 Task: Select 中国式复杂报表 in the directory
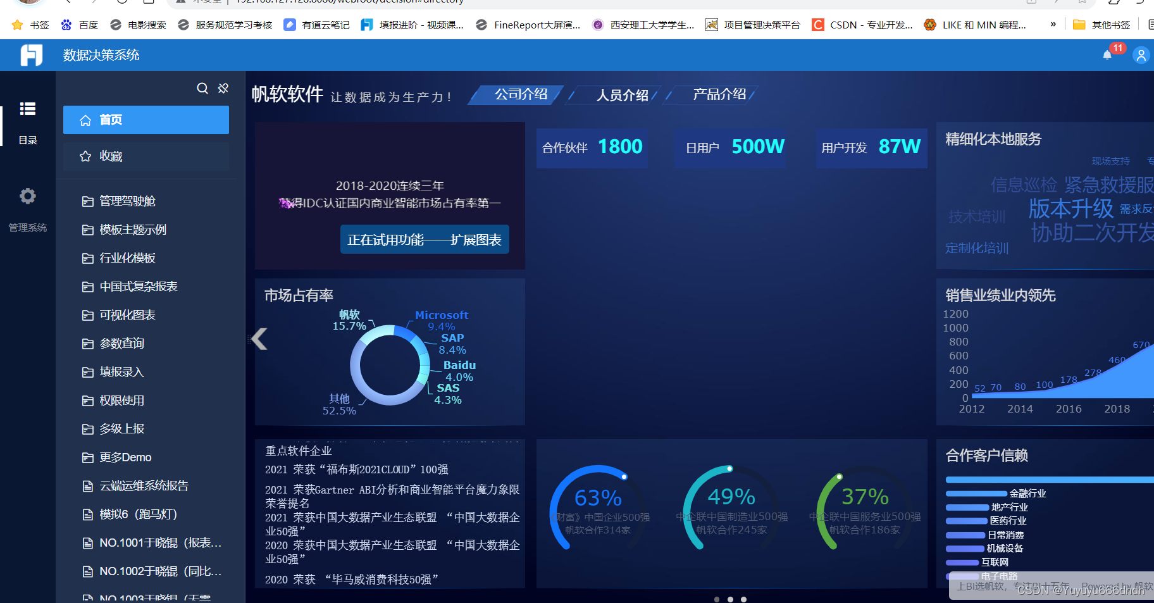click(x=138, y=286)
